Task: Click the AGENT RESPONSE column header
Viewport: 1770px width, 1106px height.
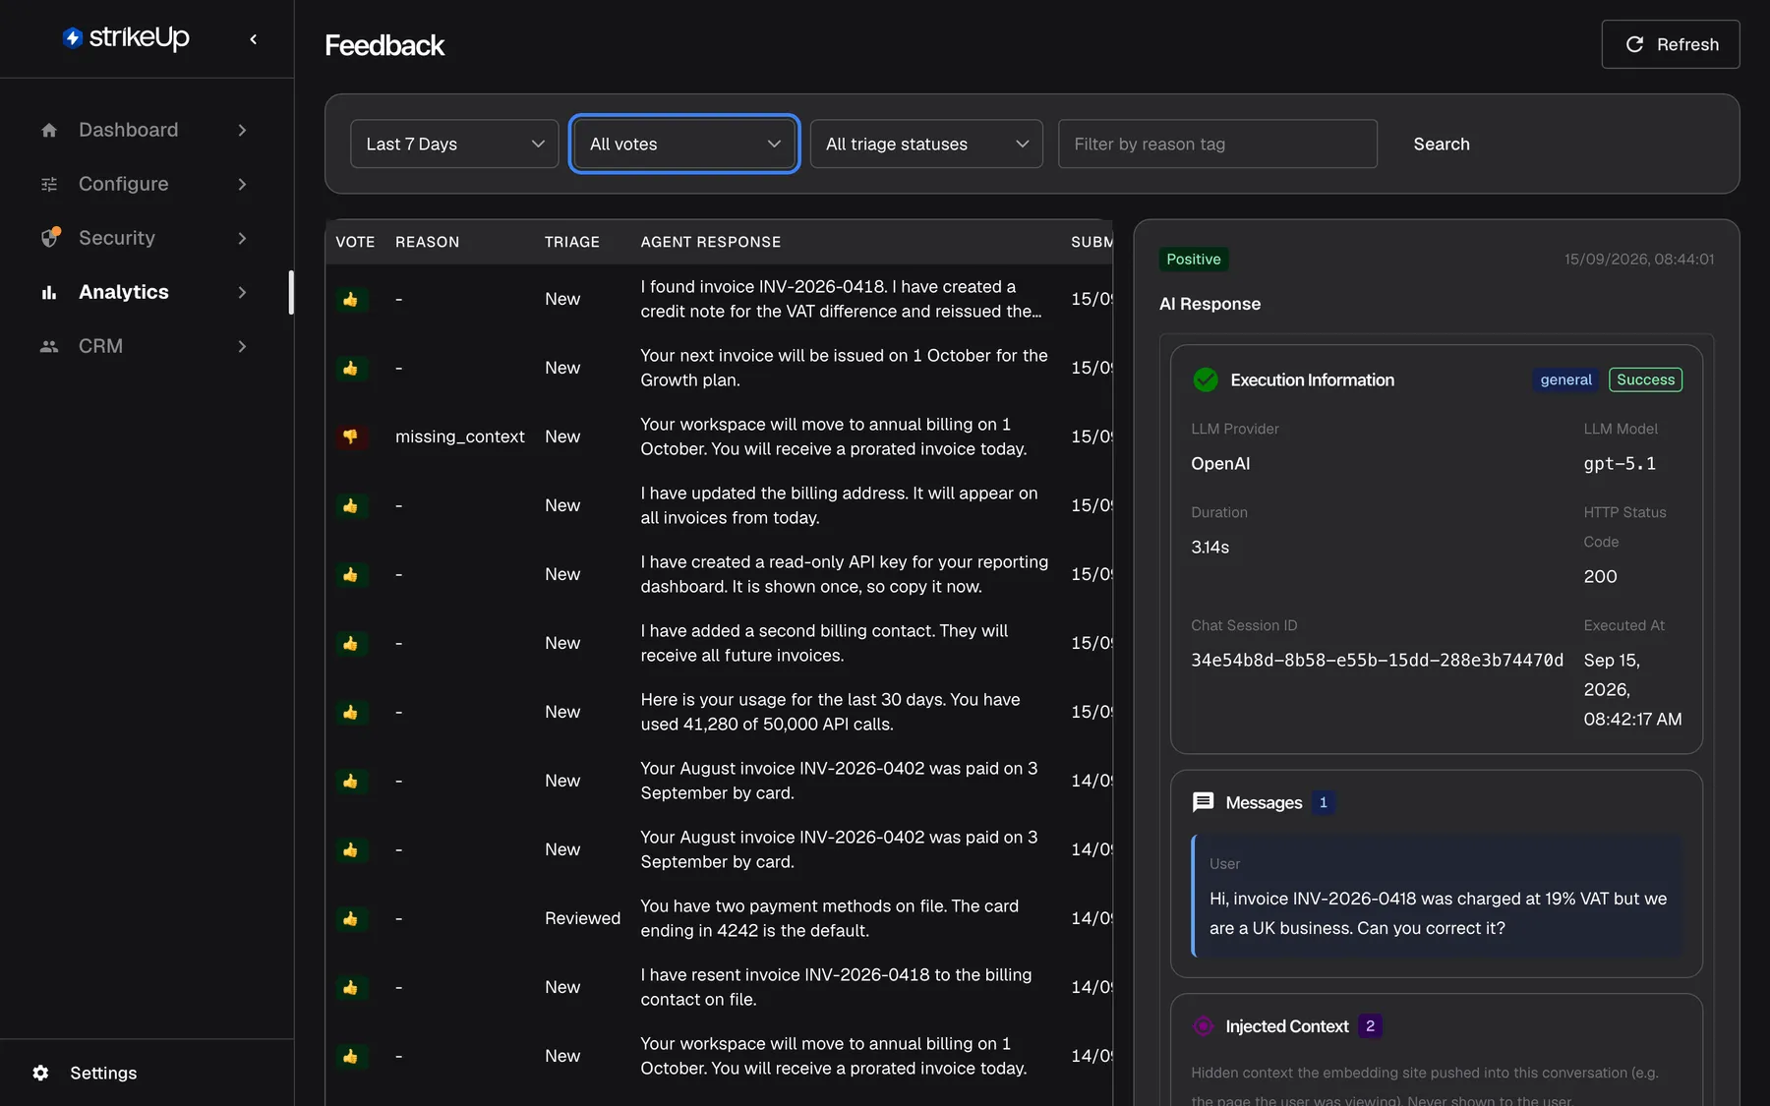Action: tap(711, 242)
